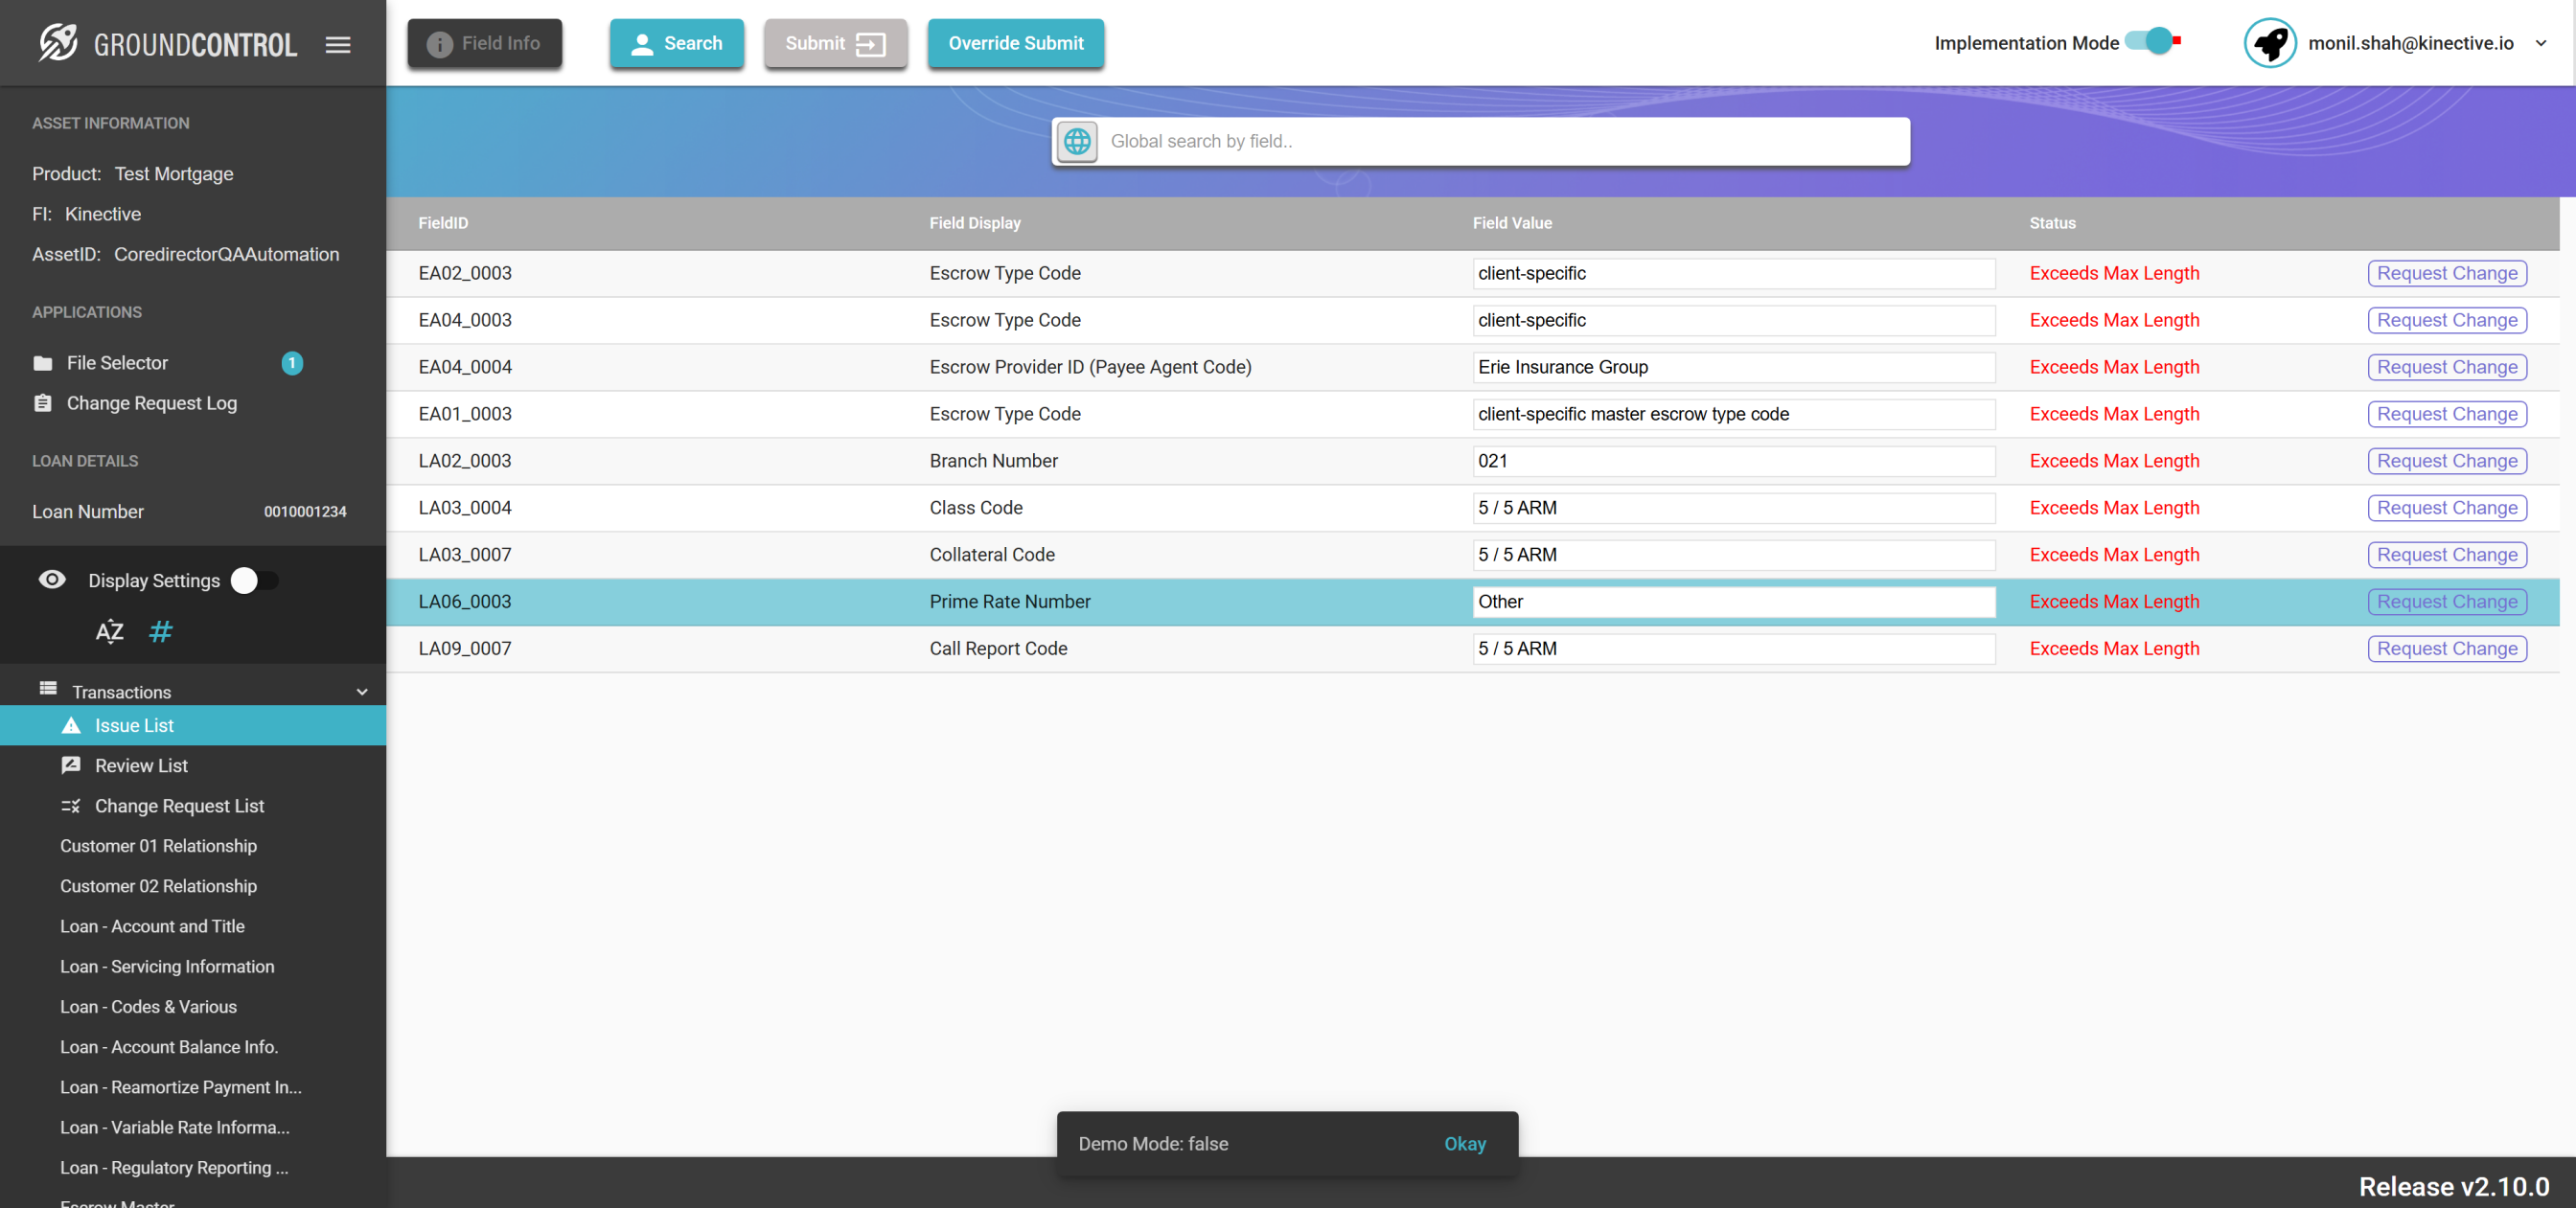Open the Review List menu item
Viewport: 2576px width, 1208px height.
(x=141, y=765)
